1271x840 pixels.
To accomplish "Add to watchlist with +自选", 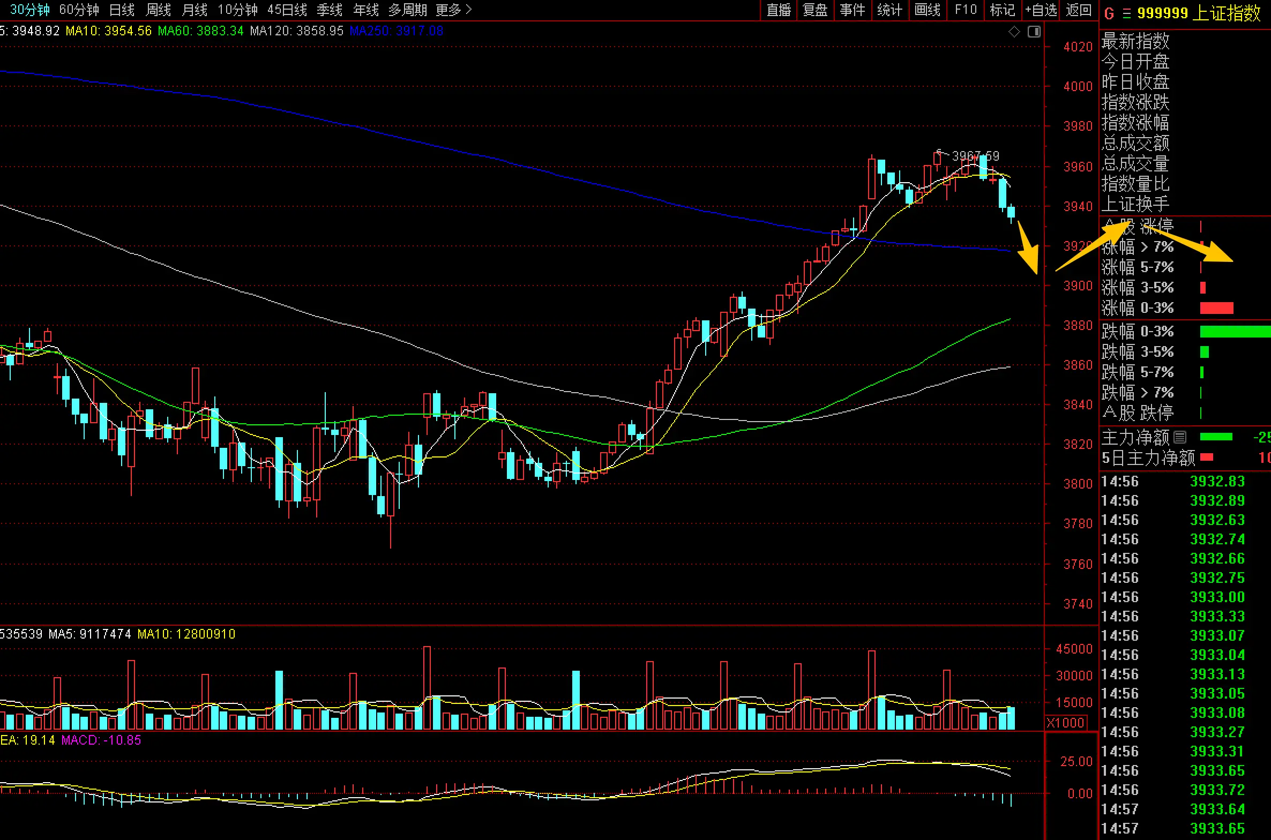I will click(1041, 10).
